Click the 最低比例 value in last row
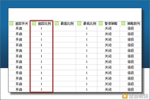 tap(86, 89)
